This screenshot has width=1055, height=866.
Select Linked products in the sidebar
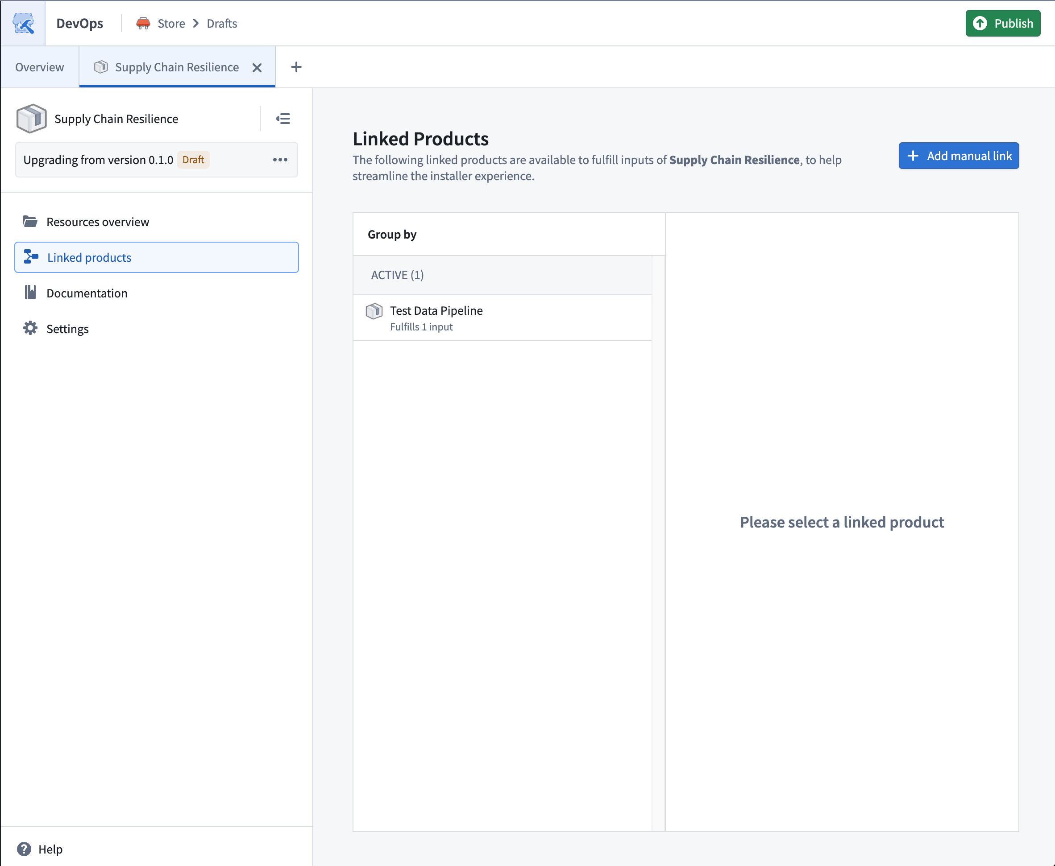[157, 257]
